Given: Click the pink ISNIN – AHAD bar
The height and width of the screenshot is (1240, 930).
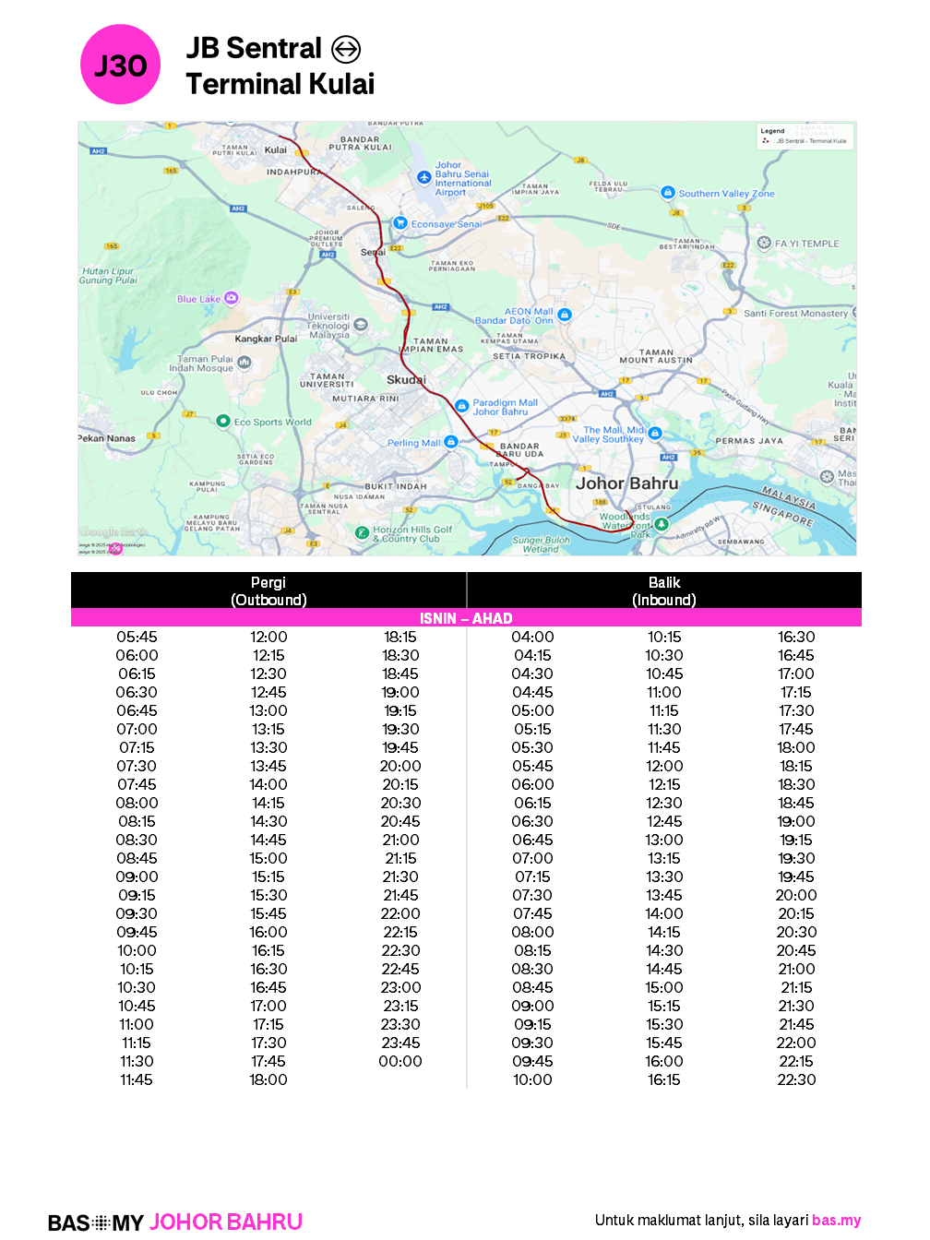Looking at the screenshot, I should coord(466,618).
